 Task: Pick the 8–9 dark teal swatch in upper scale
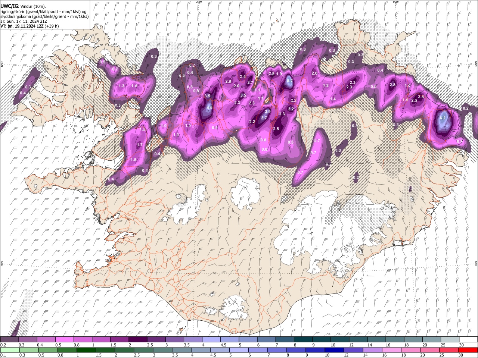(303, 340)
